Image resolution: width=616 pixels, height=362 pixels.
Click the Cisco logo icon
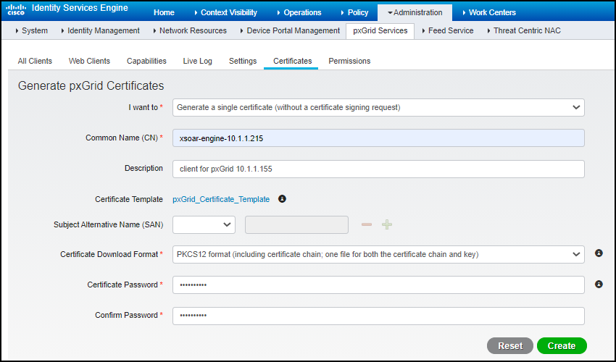[15, 9]
